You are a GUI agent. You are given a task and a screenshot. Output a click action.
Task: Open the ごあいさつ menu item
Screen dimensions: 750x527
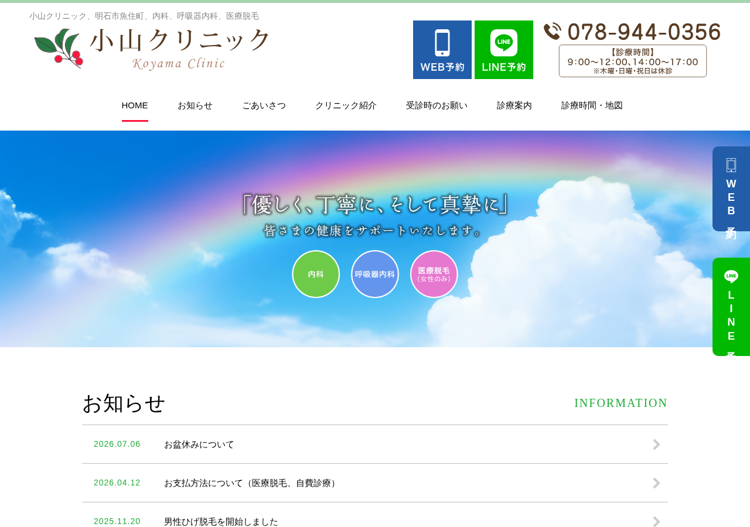coord(264,105)
